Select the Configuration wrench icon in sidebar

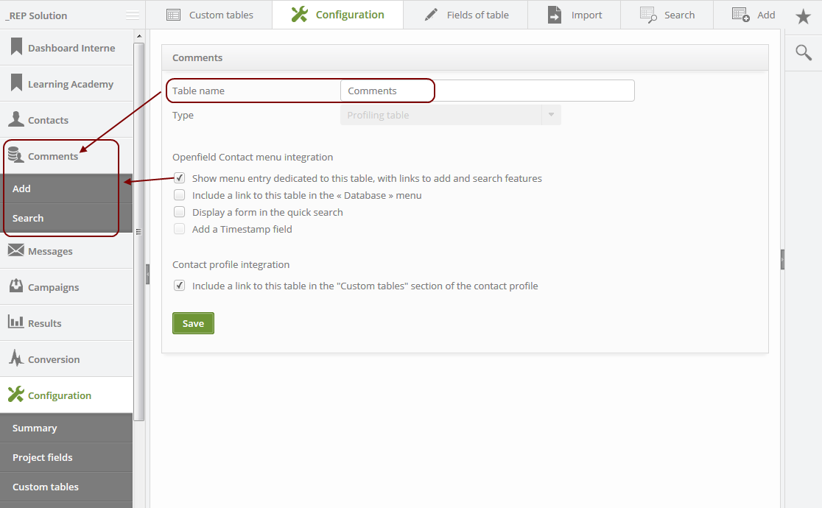point(15,395)
